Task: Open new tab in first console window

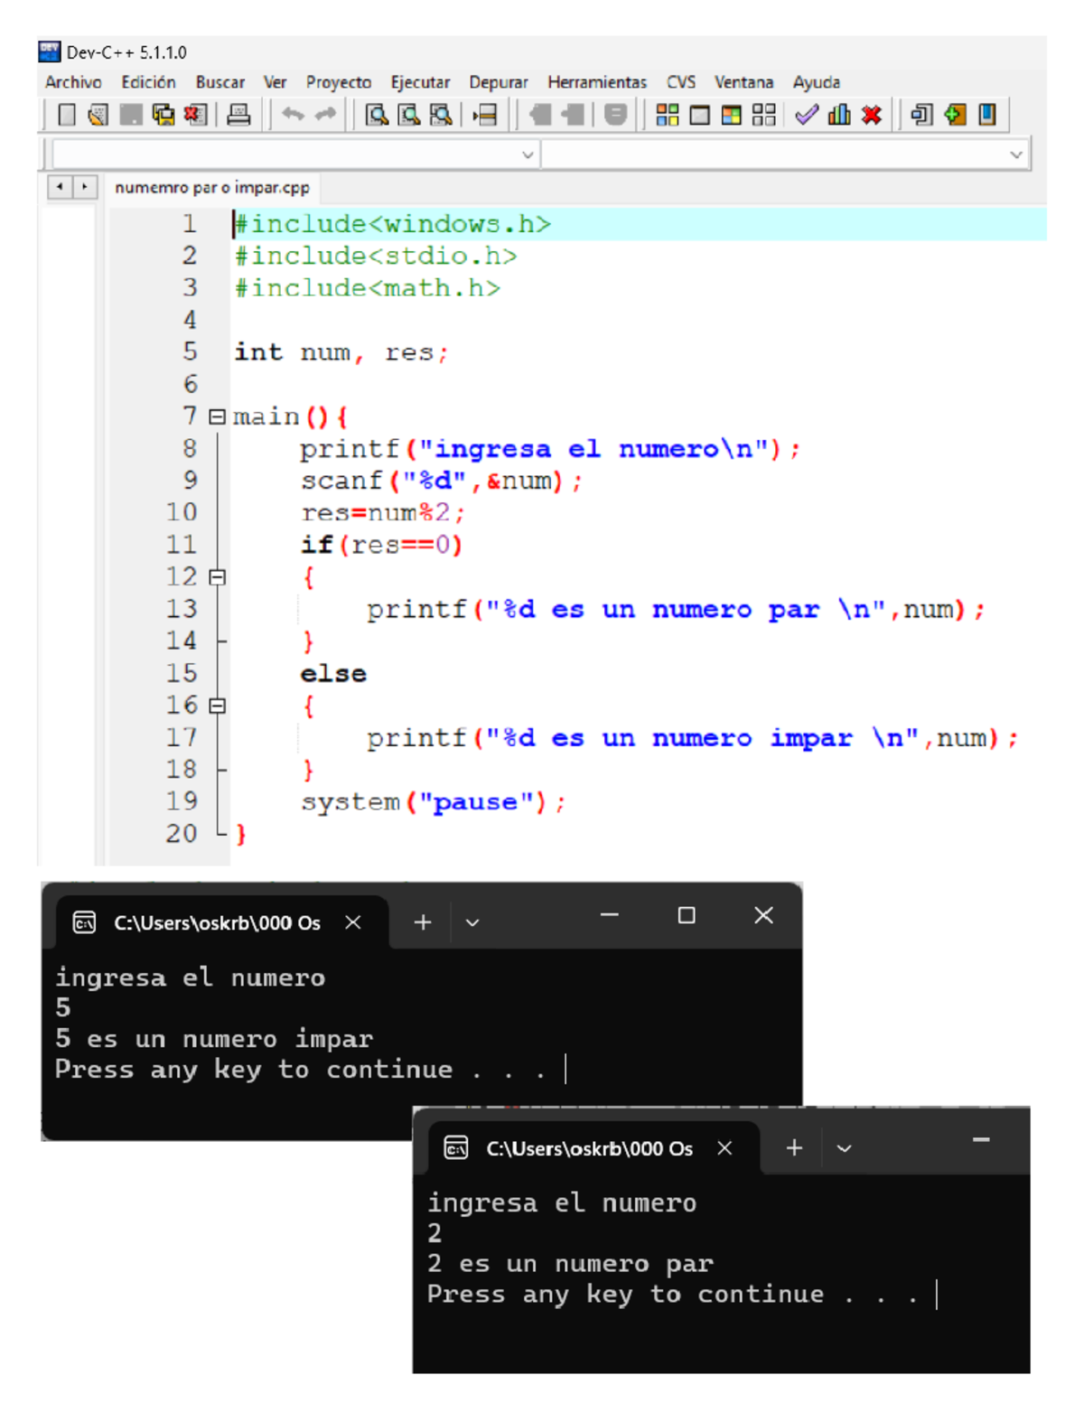Action: coord(422,922)
